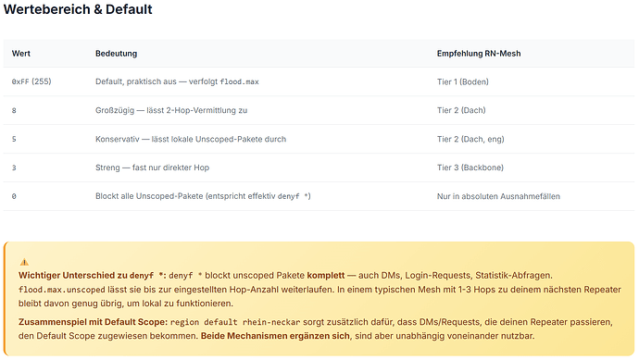
Task: Click the Tier 3 (Backbone) cell
Action: pyautogui.click(x=470, y=168)
